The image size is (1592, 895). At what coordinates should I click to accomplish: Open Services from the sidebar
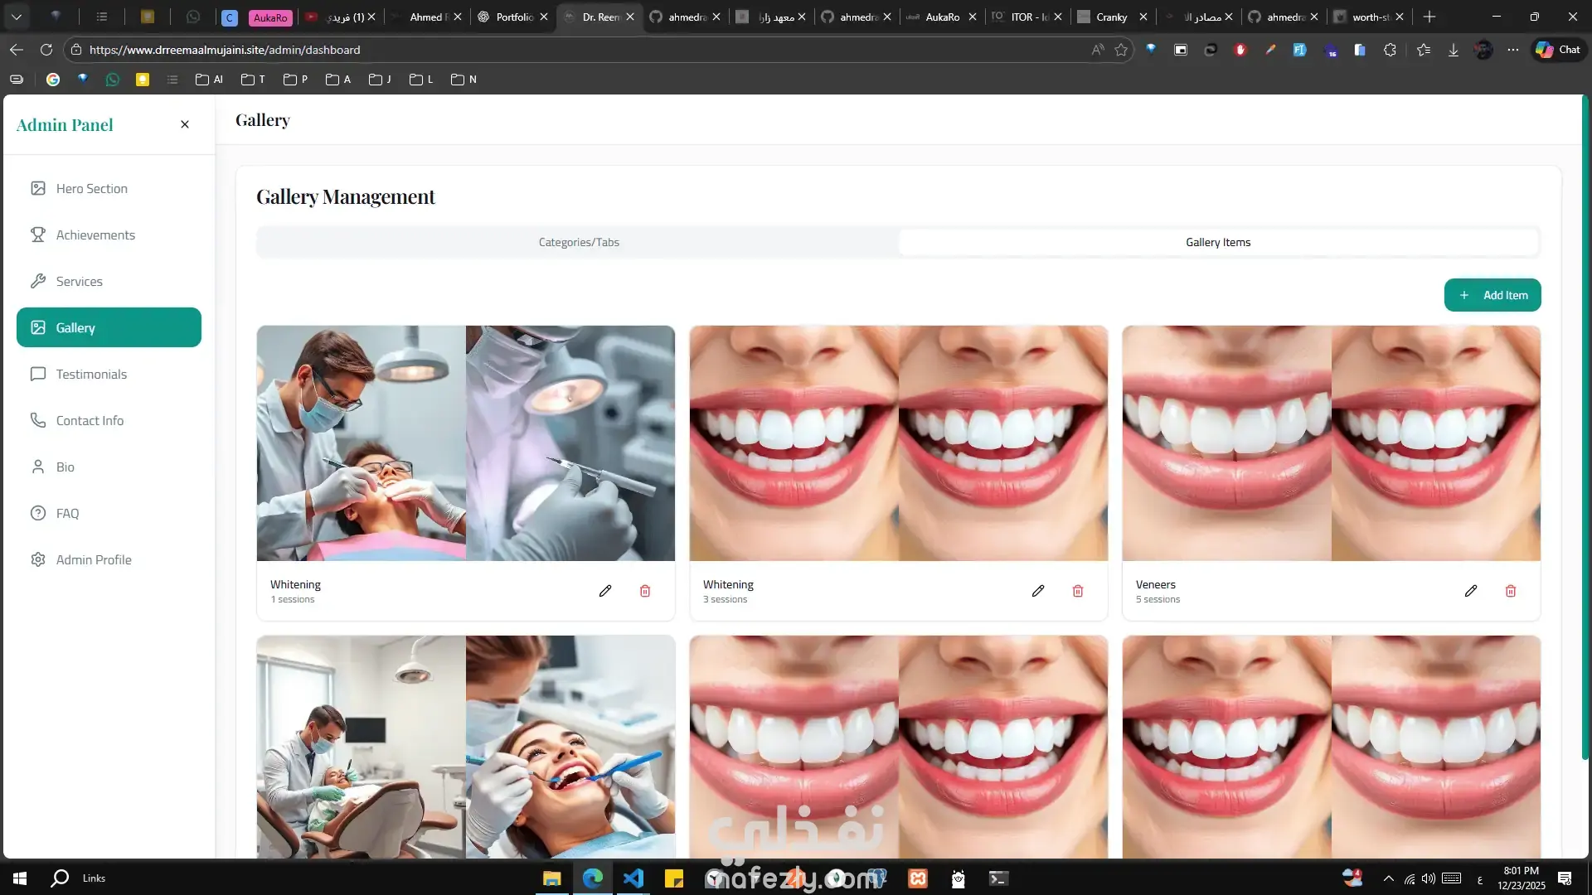coord(79,282)
